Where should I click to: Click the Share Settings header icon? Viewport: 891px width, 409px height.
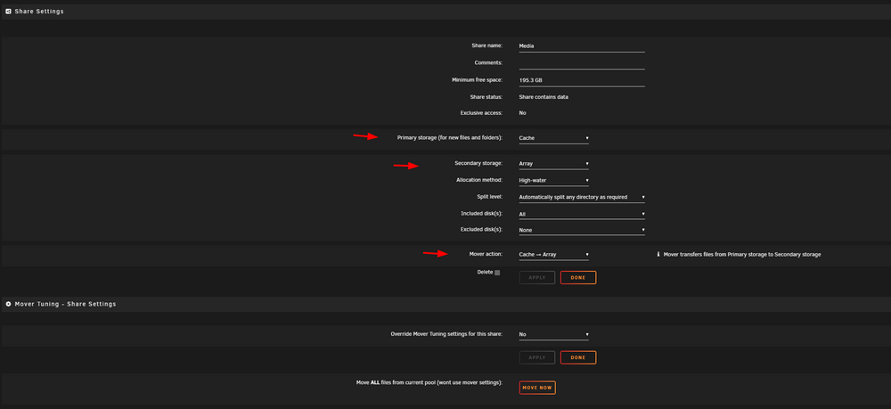(9, 12)
